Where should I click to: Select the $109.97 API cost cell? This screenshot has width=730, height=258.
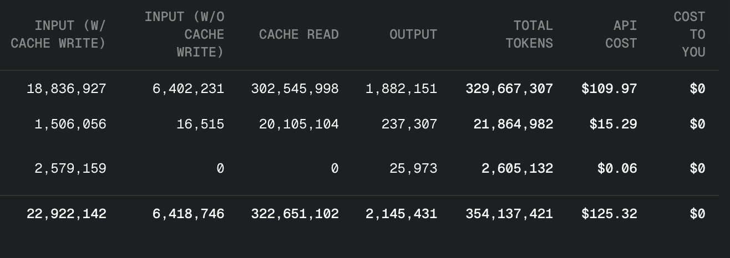pos(609,89)
